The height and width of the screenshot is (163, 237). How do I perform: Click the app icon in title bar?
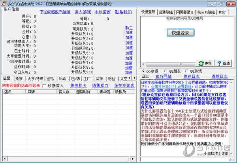4,4
